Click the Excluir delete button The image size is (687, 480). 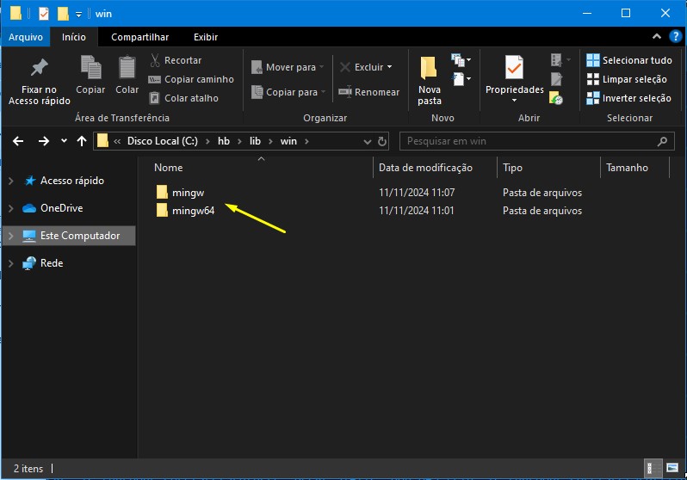(x=365, y=67)
